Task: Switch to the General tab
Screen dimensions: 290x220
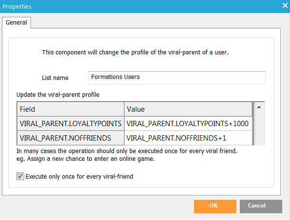Action: [x=16, y=22]
